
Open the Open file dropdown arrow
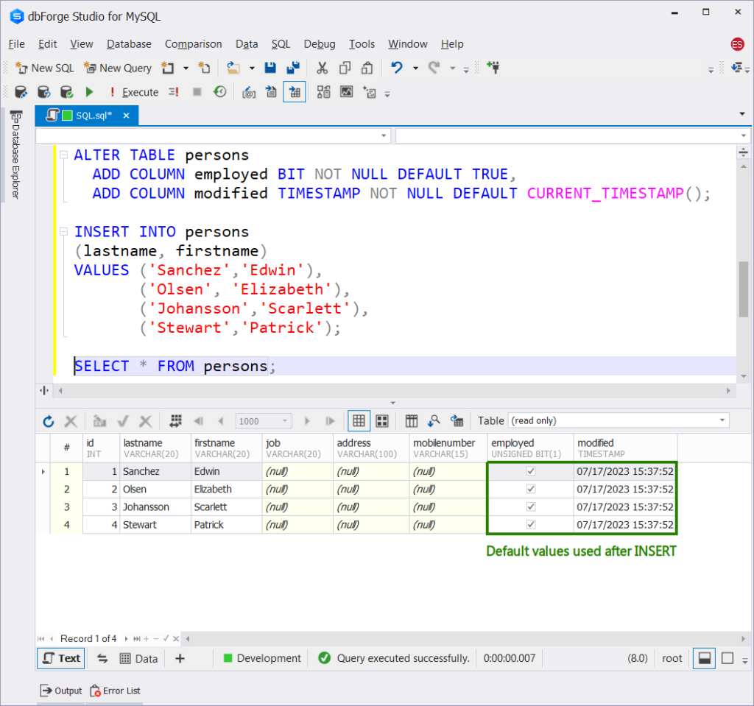coord(252,68)
